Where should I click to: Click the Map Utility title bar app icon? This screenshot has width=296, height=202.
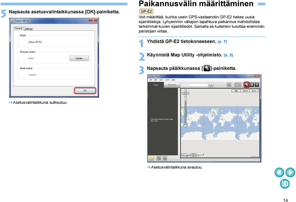point(149,76)
